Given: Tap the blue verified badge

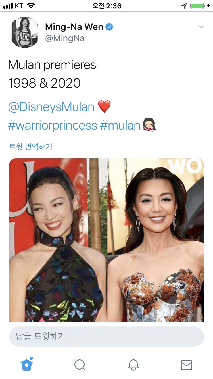Looking at the screenshot, I should (109, 27).
